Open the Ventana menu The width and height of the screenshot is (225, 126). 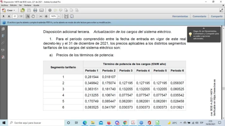tap(27, 5)
